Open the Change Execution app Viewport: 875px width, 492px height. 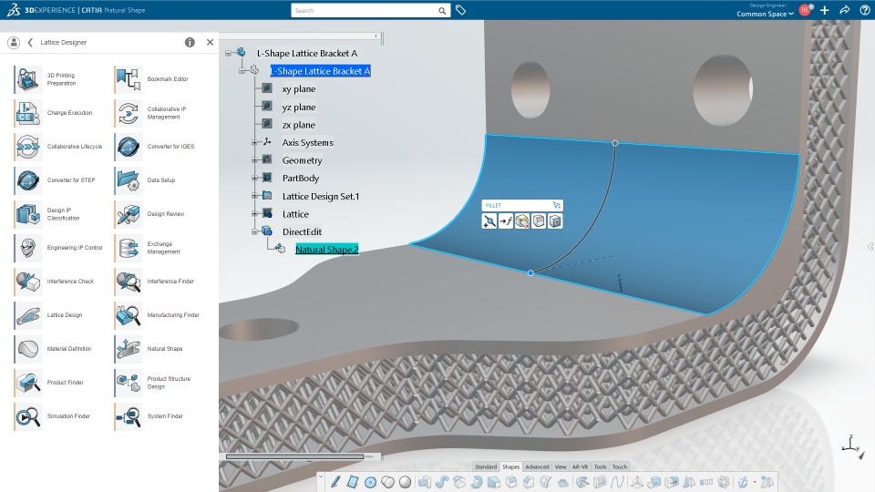pyautogui.click(x=28, y=113)
